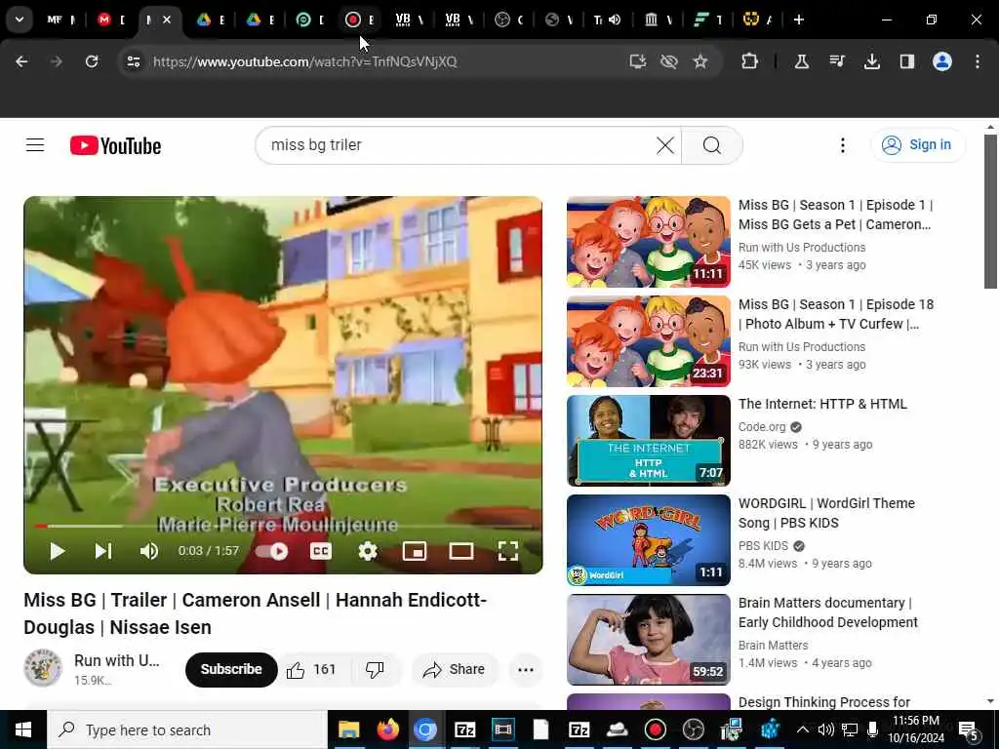Screen dimensions: 999x749
Task: Click the crossed-out eye tracking icon
Action: coord(668,61)
